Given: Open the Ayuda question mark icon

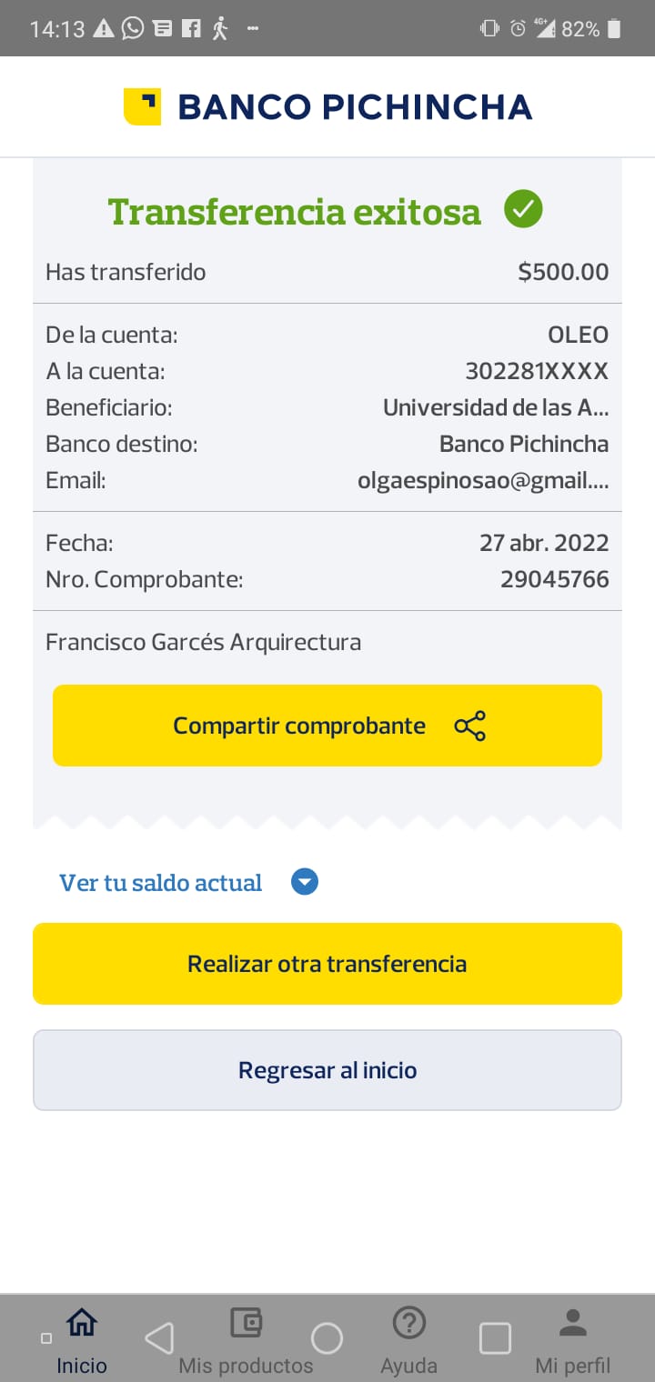Looking at the screenshot, I should click(409, 1322).
